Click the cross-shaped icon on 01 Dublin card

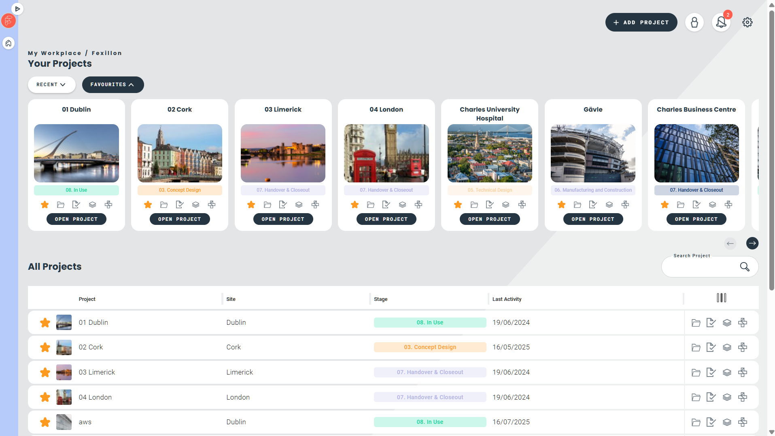pos(108,205)
